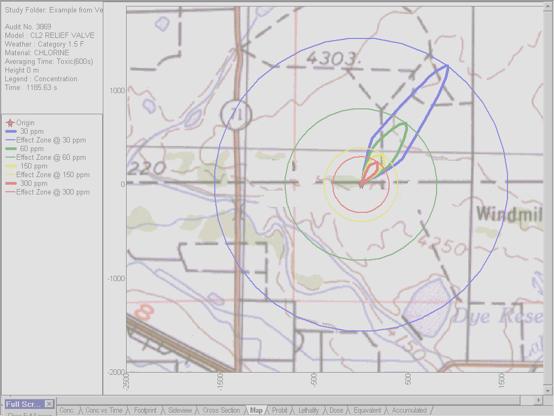554x416 pixels.
Task: Click the 'Weather : Category 1.5 F' line
Action: (44, 44)
